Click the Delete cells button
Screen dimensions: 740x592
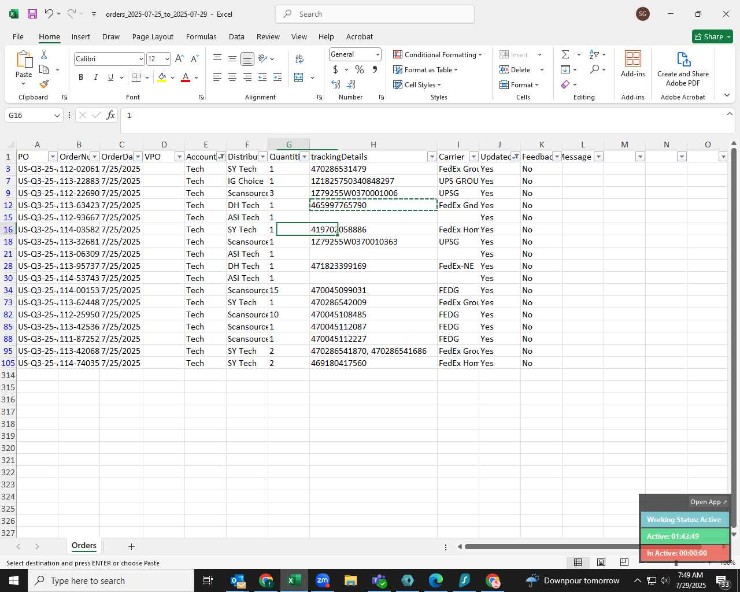516,69
